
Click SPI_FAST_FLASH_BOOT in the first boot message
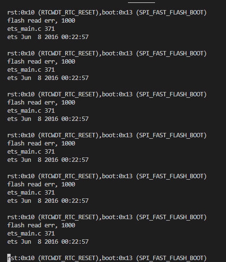pyautogui.click(x=171, y=13)
